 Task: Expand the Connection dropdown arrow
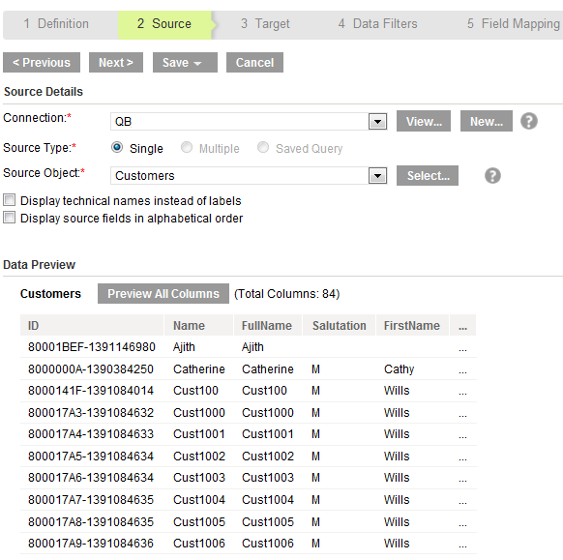(x=377, y=121)
